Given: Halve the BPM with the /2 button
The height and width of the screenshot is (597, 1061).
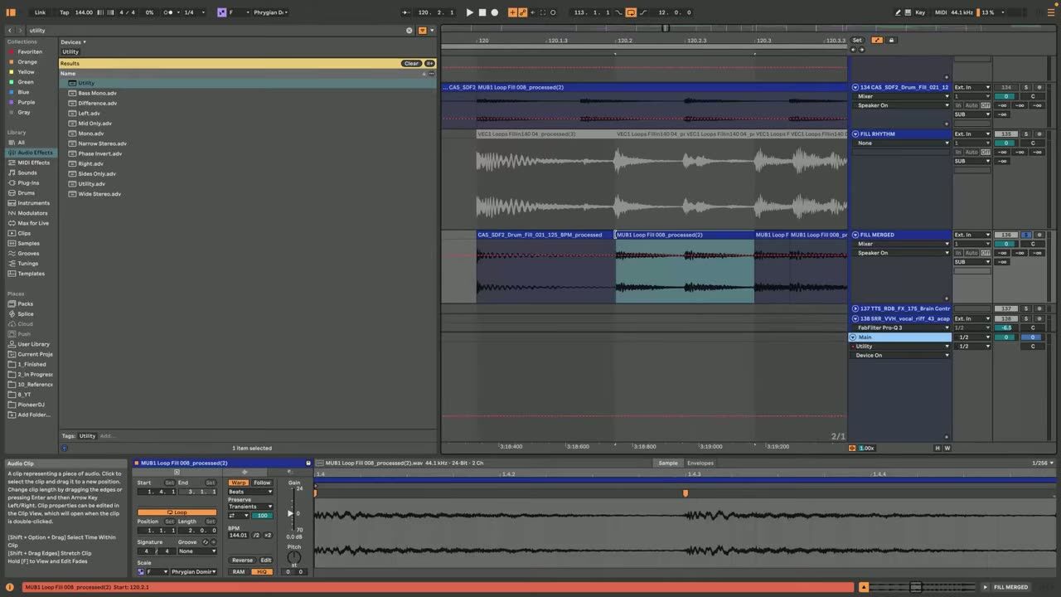Looking at the screenshot, I should pyautogui.click(x=256, y=535).
